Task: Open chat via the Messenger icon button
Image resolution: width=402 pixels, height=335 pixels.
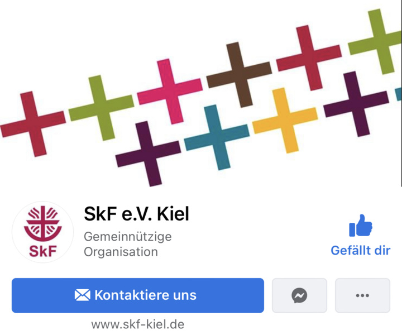Action: tap(299, 295)
